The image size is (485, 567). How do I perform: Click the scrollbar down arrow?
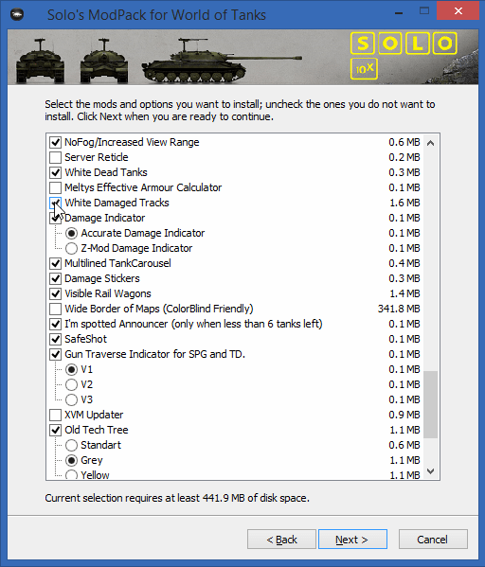point(430,471)
